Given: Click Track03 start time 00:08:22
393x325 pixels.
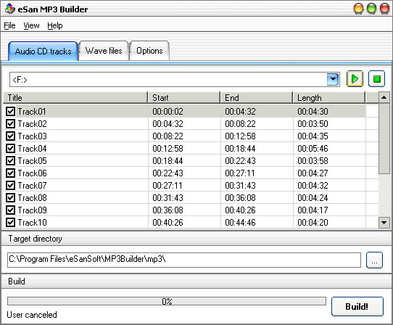Looking at the screenshot, I should (167, 136).
